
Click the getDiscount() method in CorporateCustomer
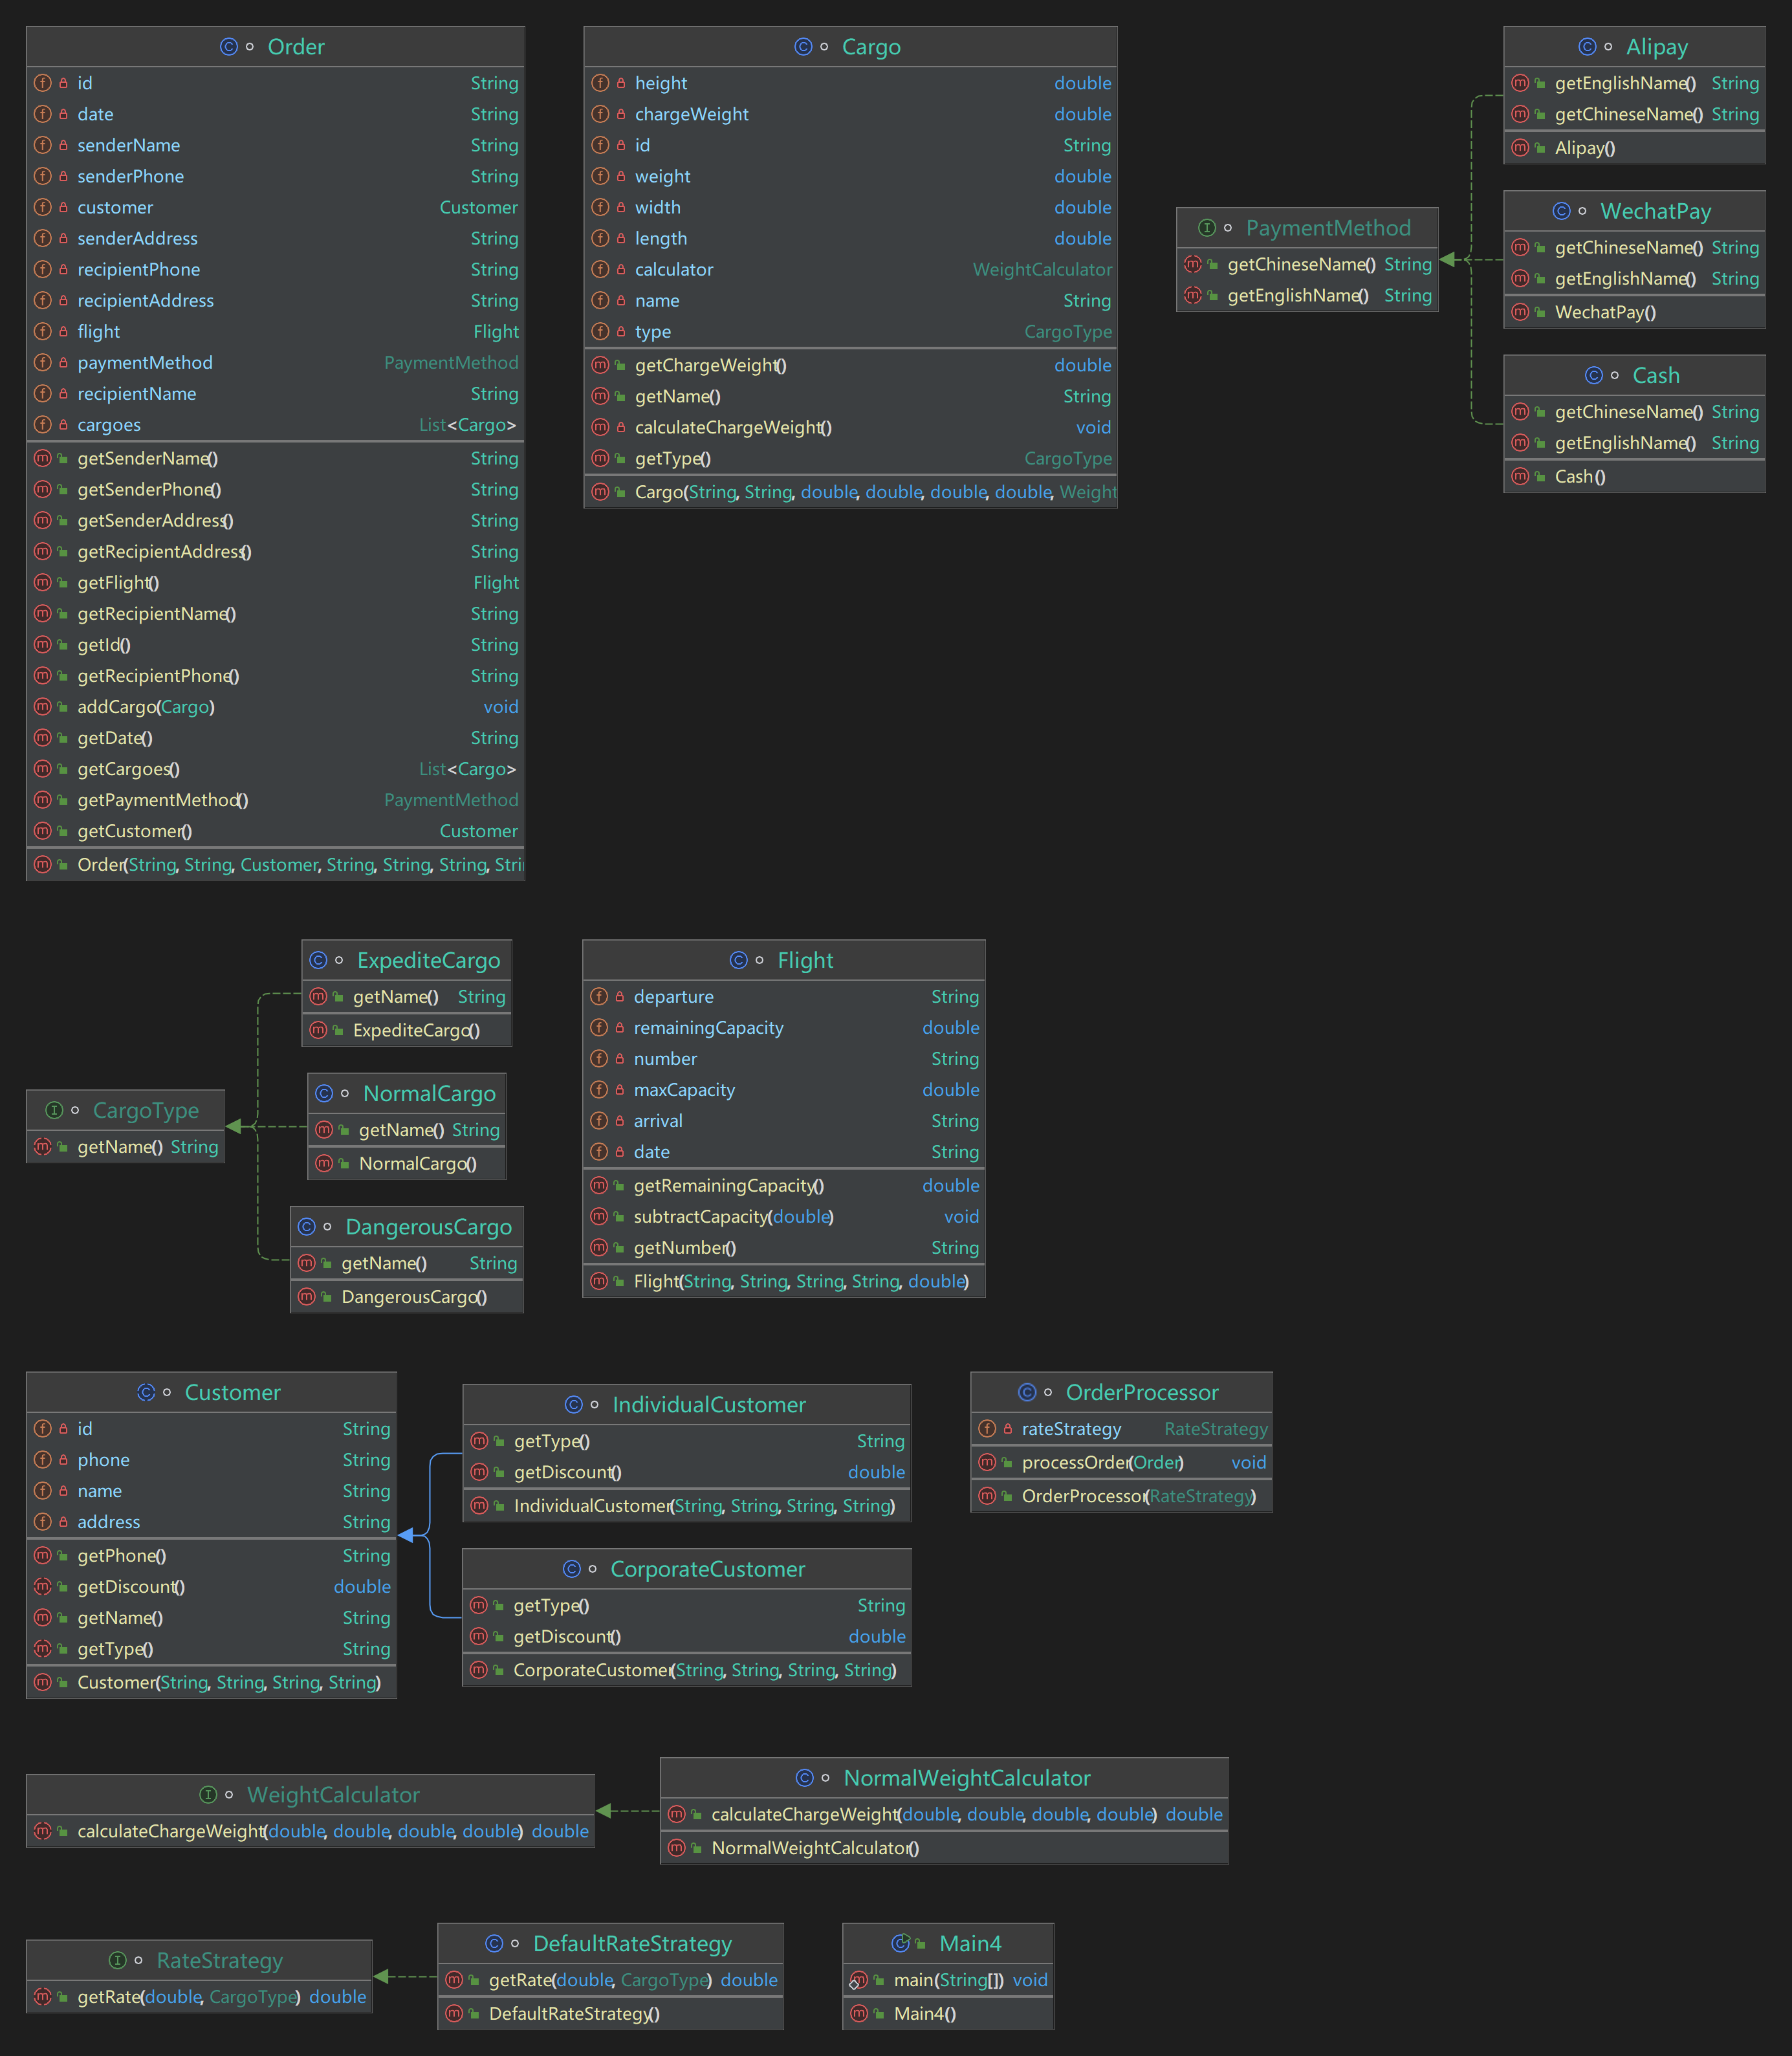(567, 1637)
